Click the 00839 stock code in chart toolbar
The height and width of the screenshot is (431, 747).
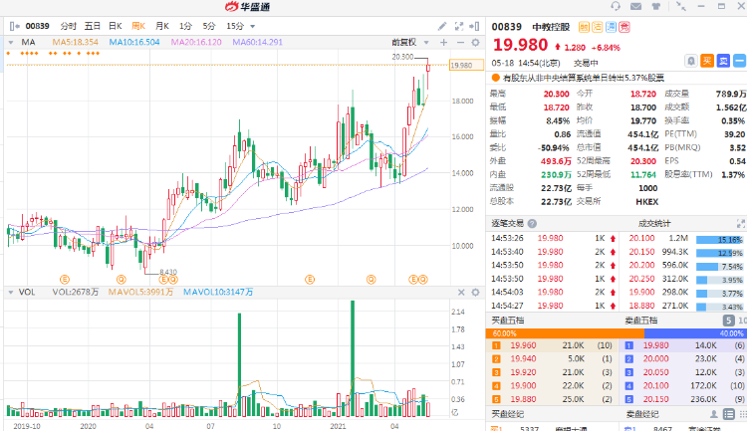[x=37, y=26]
